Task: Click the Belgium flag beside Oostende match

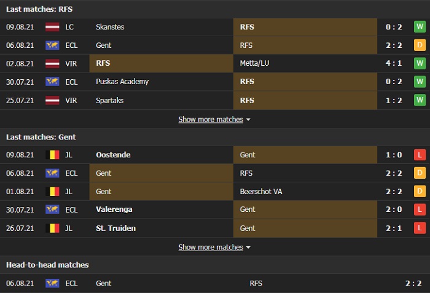Action: (52, 155)
